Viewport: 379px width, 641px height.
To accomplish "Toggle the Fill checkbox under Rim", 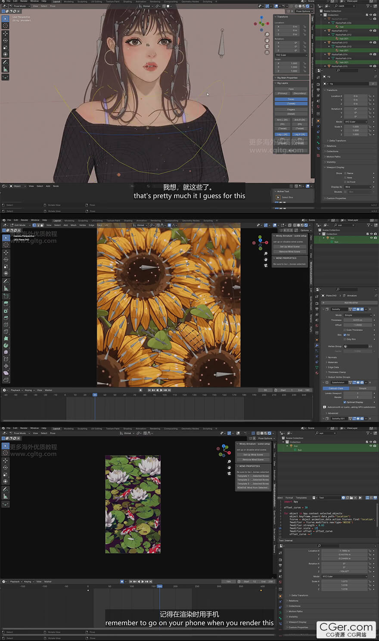I will point(345,334).
